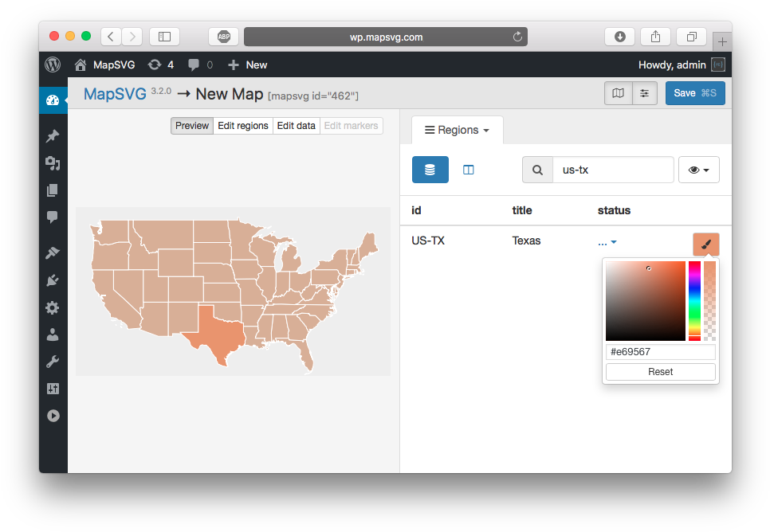Click the id column header

point(416,210)
